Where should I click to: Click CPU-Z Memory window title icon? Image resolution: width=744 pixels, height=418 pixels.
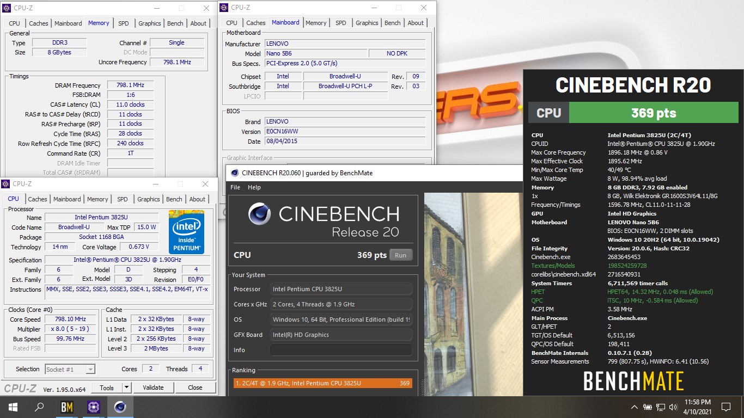[x=7, y=8]
